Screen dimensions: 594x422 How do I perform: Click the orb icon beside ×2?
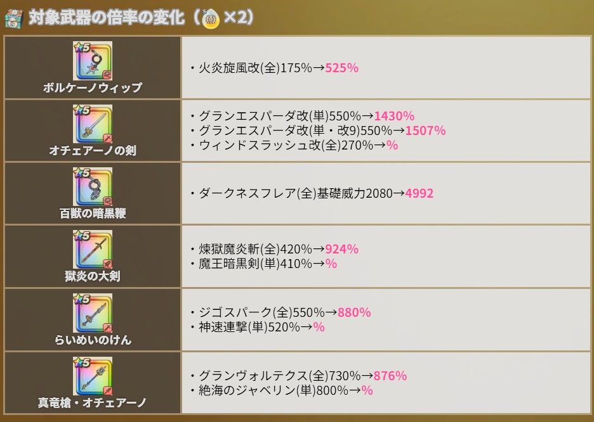211,19
